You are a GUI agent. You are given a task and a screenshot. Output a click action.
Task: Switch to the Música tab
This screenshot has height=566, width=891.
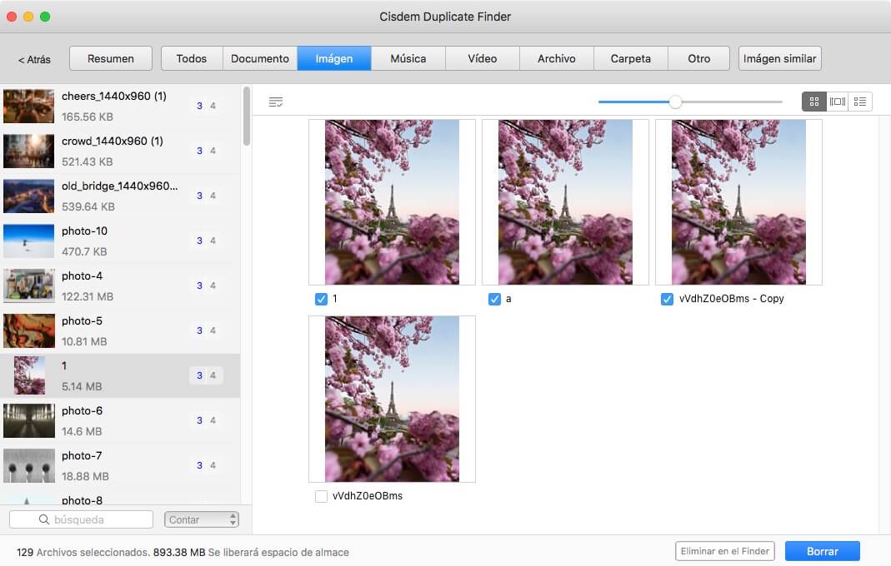[x=408, y=58]
